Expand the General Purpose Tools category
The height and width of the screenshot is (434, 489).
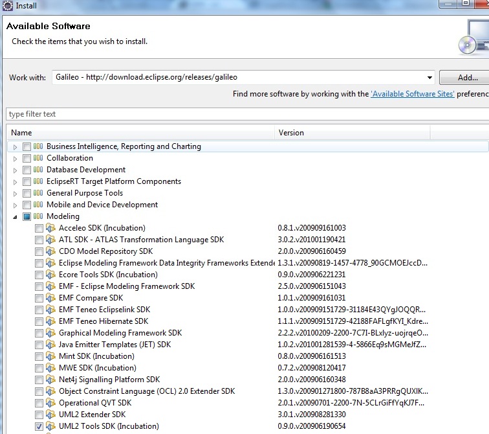(15, 194)
